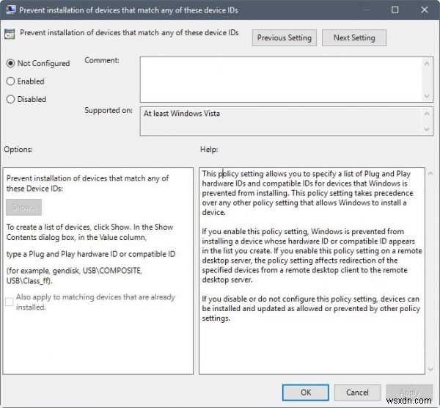Click 'To create a list of devices' text
The height and width of the screenshot is (408, 440).
pyautogui.click(x=89, y=232)
